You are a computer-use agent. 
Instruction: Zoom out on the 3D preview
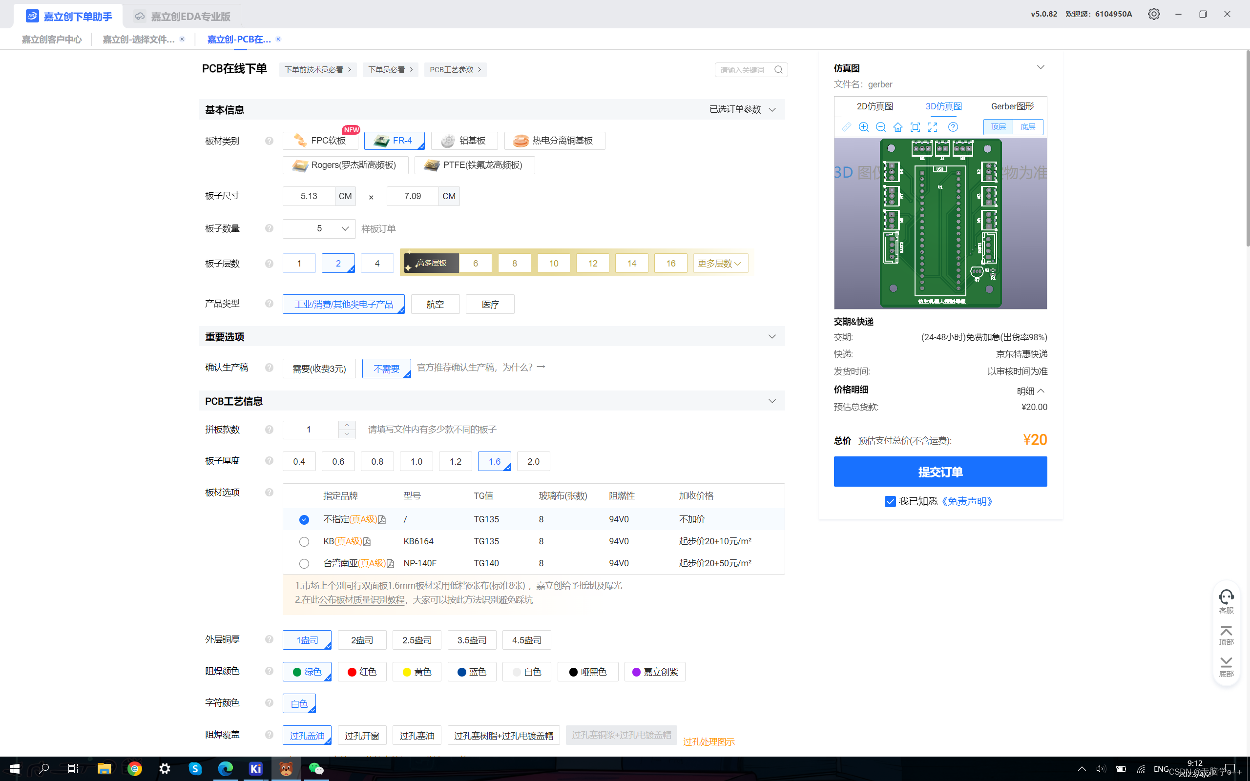pyautogui.click(x=881, y=127)
